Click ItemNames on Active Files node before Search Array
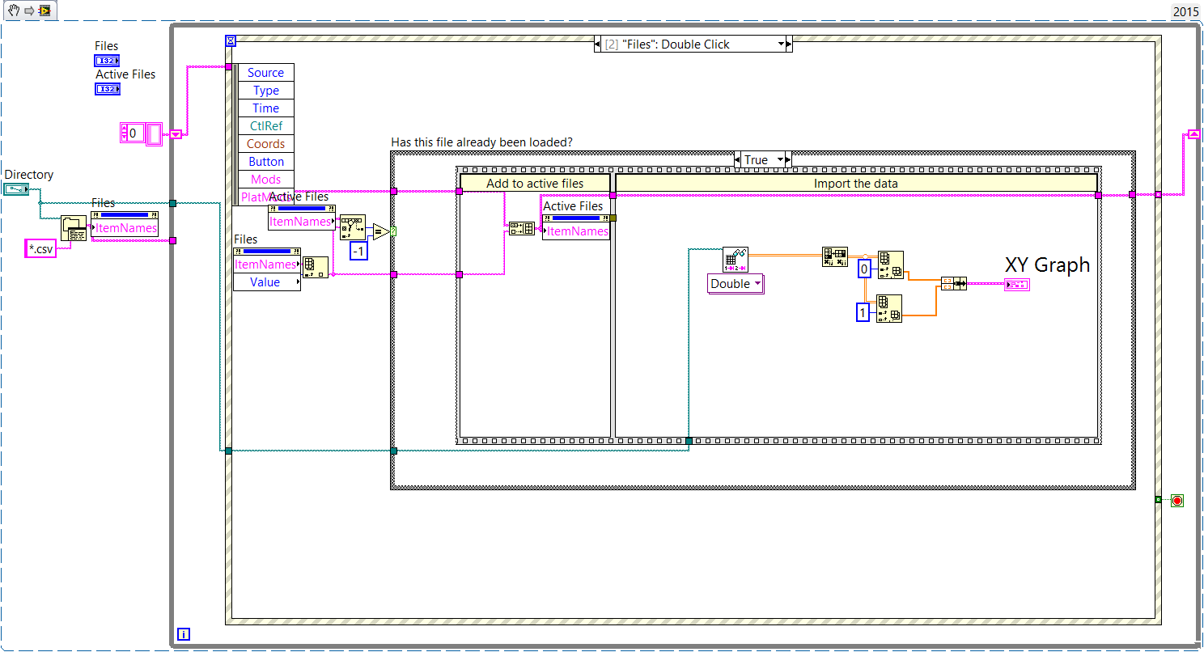Viewport: 1204px width, 652px height. click(300, 222)
